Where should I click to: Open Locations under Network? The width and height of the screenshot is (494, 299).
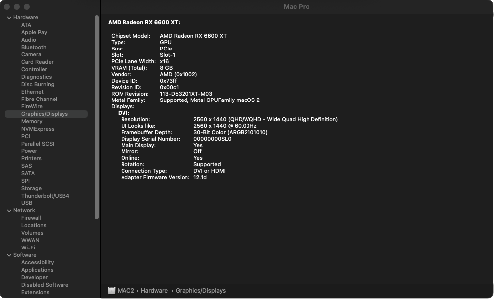34,226
